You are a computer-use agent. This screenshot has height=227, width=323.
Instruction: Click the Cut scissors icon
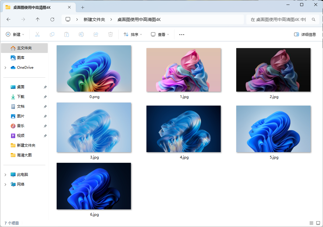pyautogui.click(x=37, y=35)
